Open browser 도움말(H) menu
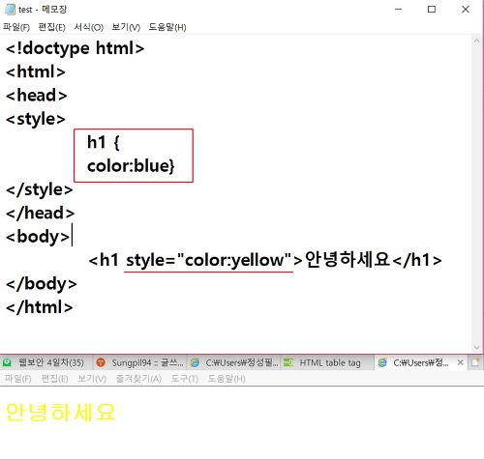The image size is (484, 460). click(227, 379)
